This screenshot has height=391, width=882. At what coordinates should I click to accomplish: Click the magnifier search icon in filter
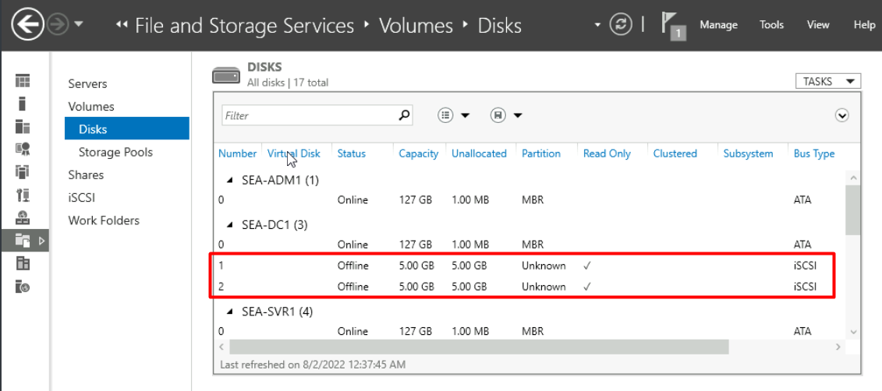[x=405, y=115]
